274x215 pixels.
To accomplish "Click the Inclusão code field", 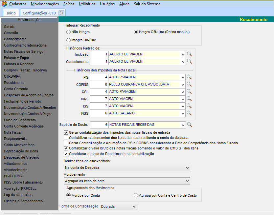I will (99, 55).
